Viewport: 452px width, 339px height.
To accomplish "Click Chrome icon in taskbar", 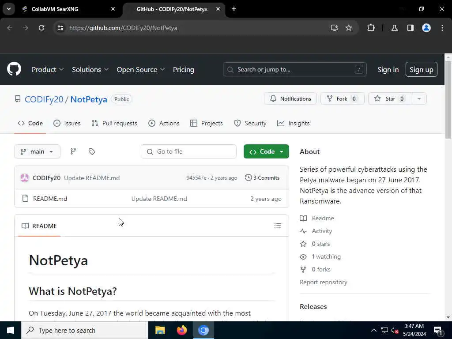I will point(203,330).
